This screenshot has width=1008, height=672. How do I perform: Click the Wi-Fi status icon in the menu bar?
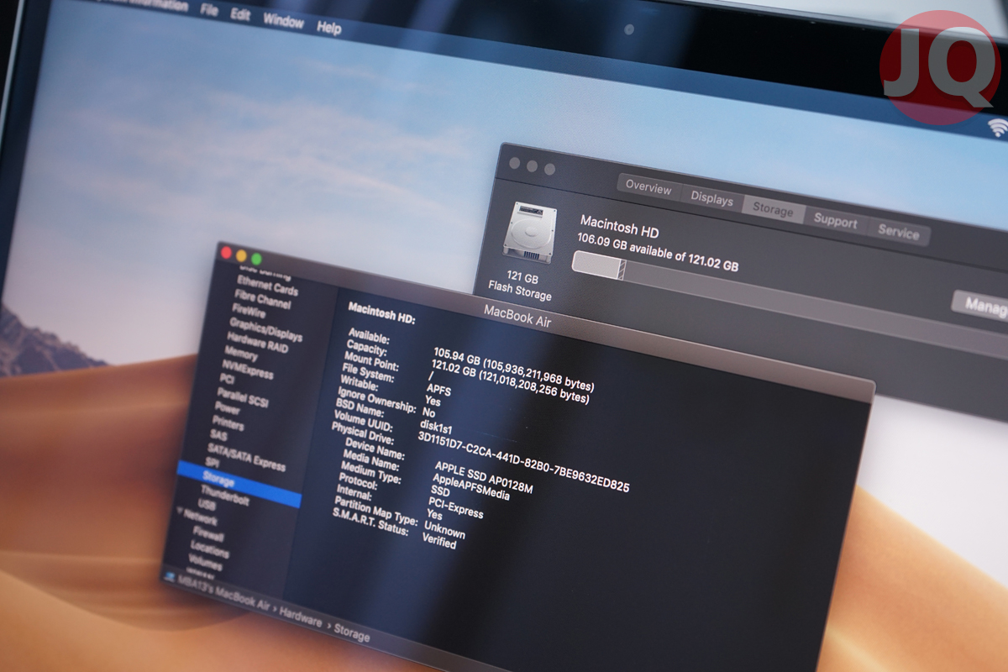(x=998, y=128)
